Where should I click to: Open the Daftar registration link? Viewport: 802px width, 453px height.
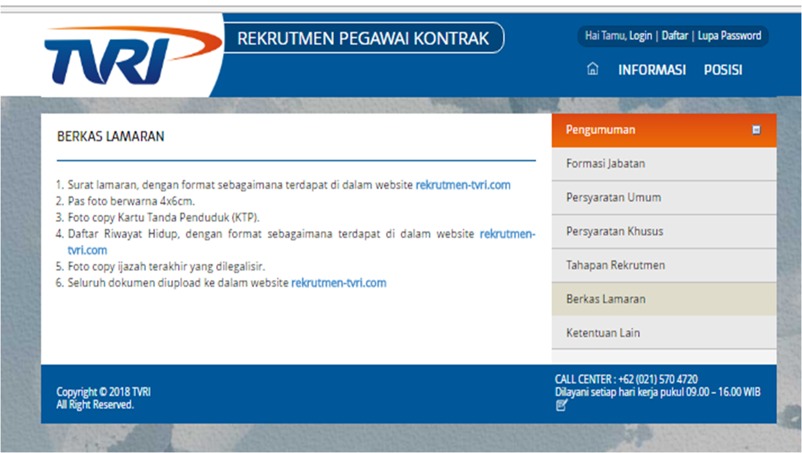tap(675, 36)
